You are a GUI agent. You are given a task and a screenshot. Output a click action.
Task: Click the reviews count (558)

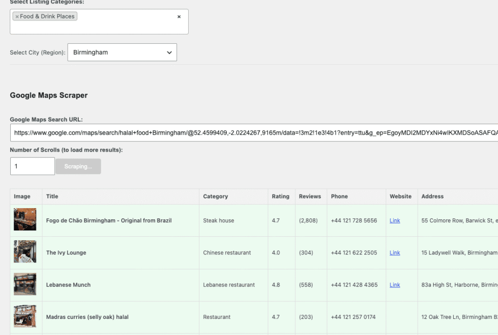point(306,285)
